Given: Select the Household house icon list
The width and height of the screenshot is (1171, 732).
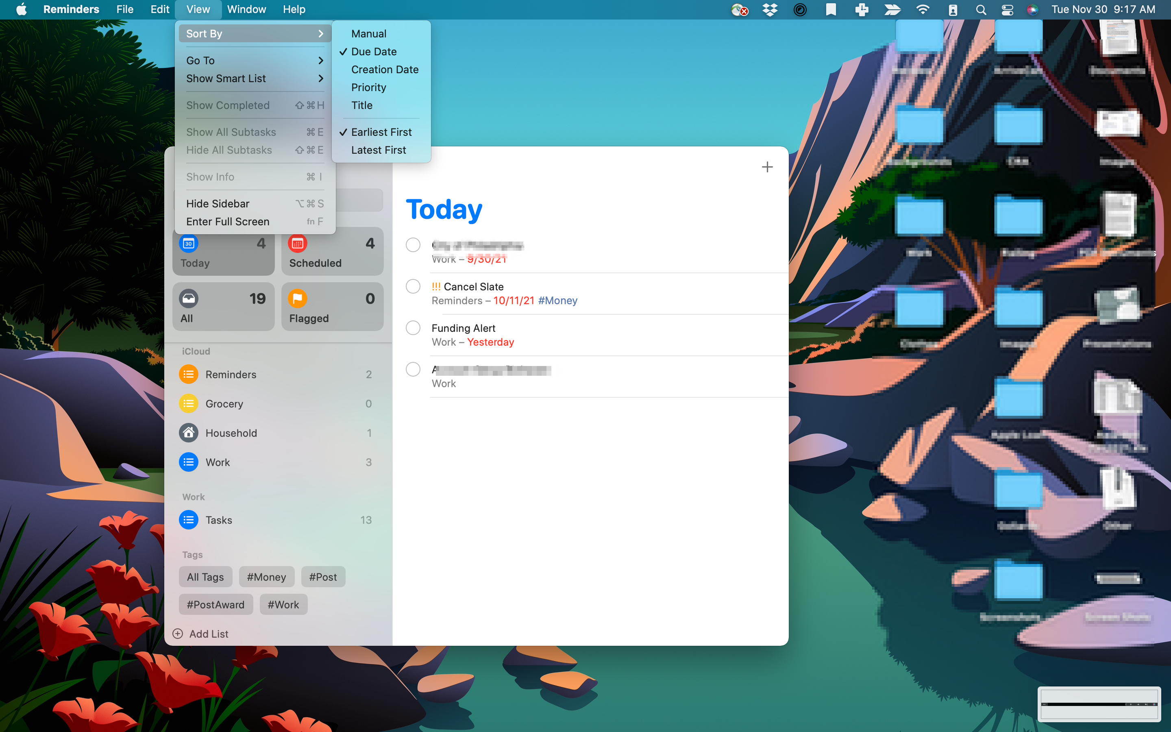Looking at the screenshot, I should (x=189, y=433).
